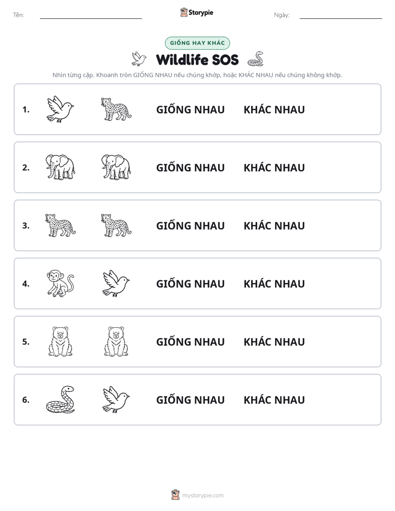Click the Ngày date line field
Image resolution: width=395 pixels, height=511 pixels.
pos(341,15)
